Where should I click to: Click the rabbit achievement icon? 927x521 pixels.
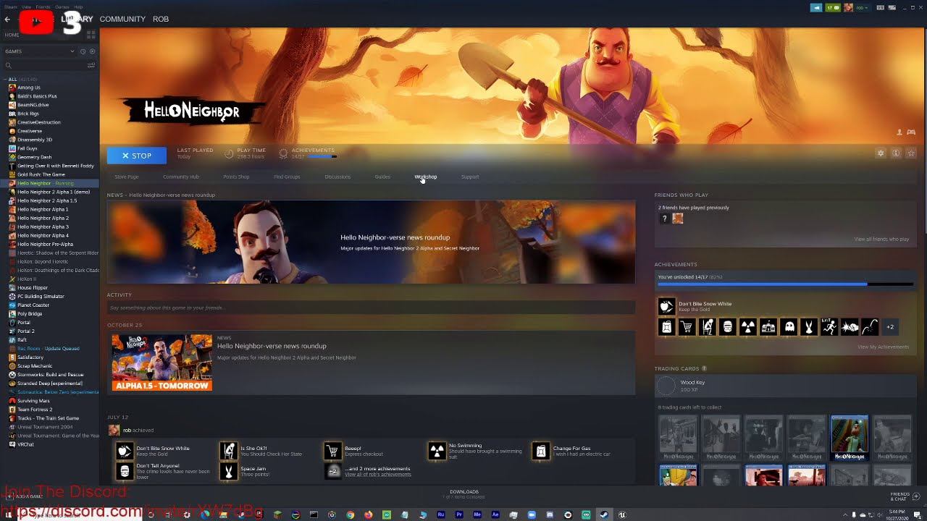click(x=809, y=327)
